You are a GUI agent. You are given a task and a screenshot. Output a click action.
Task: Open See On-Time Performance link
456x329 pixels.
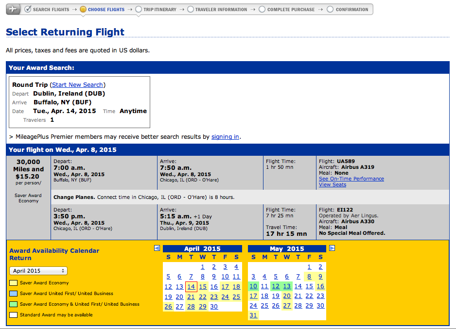coord(351,179)
